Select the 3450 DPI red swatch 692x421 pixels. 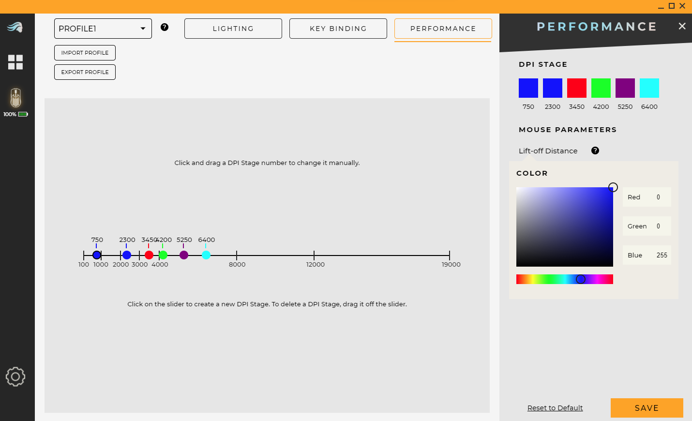(577, 88)
